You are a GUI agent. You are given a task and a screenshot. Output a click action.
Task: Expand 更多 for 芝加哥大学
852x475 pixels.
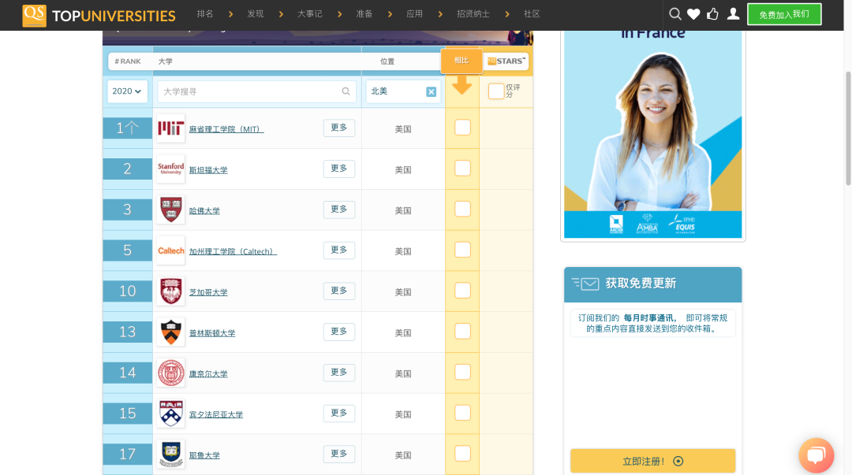point(339,291)
